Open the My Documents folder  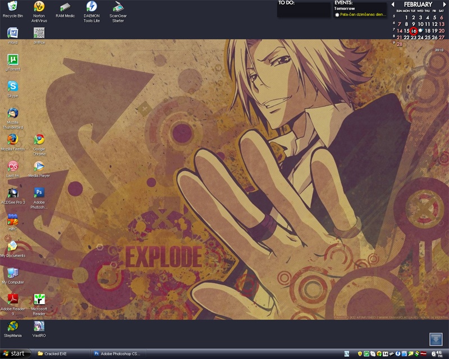(12, 249)
